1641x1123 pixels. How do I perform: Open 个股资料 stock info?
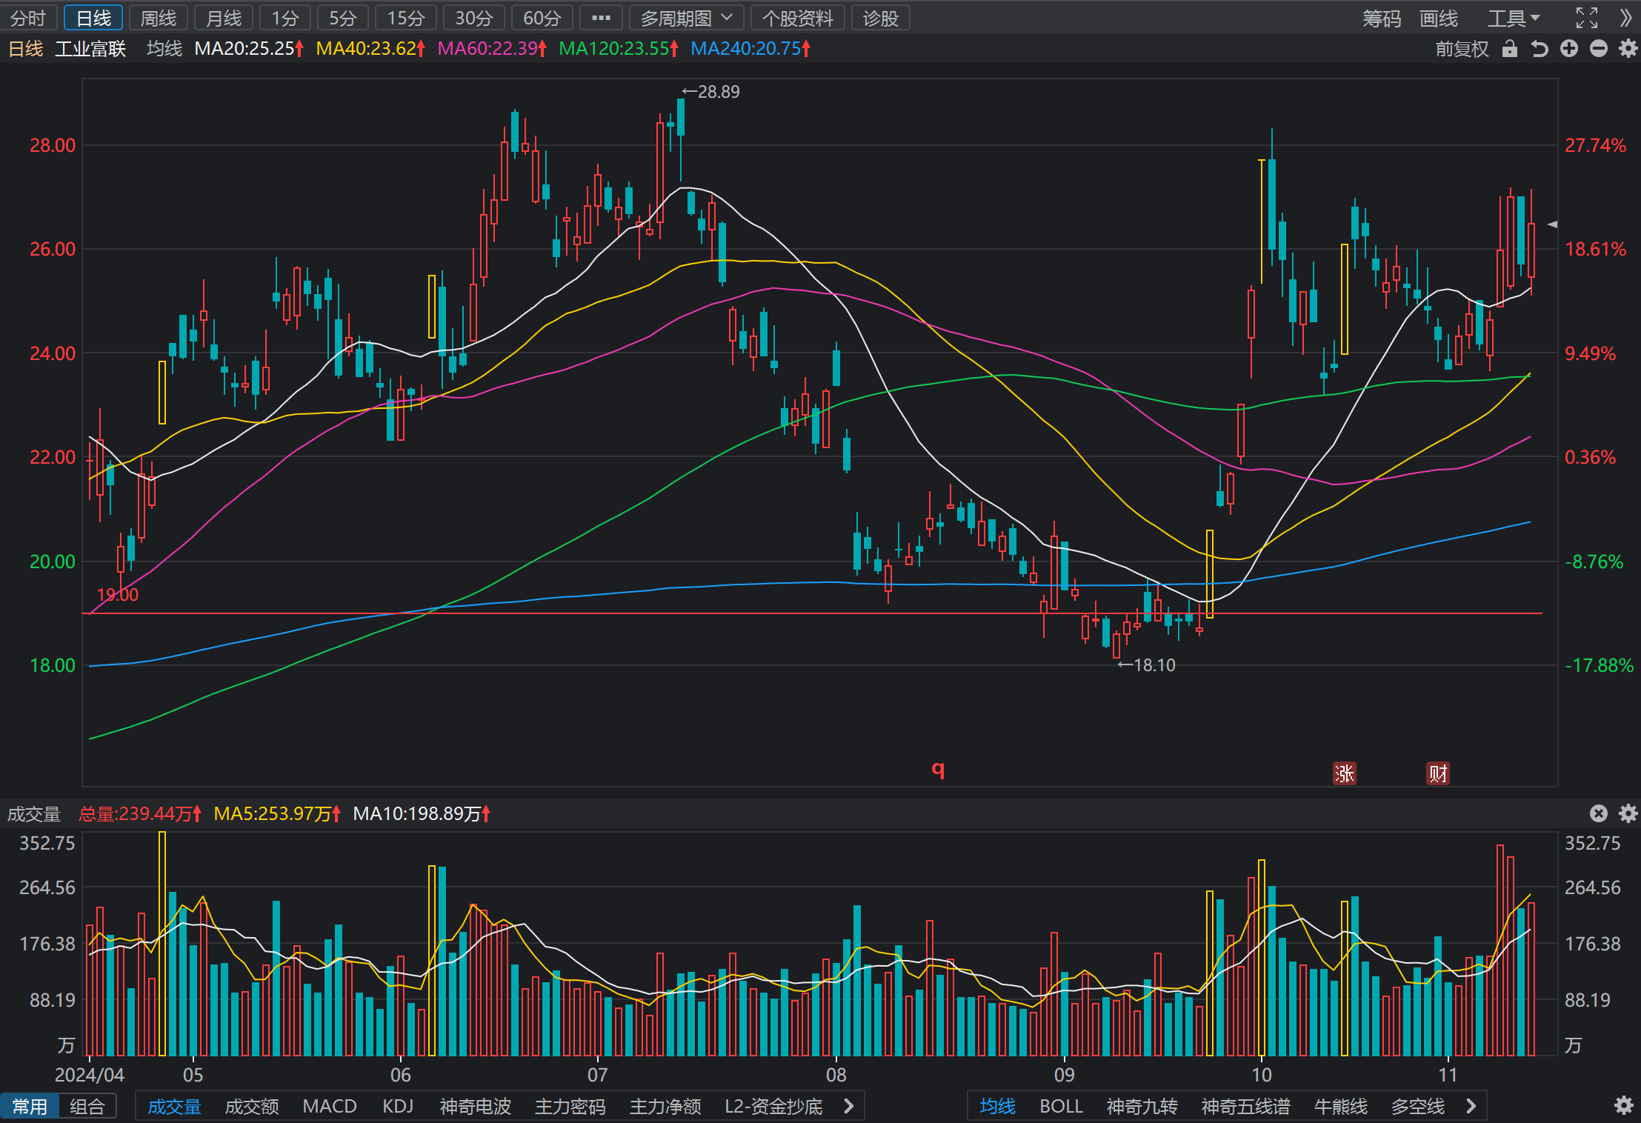pos(798,18)
